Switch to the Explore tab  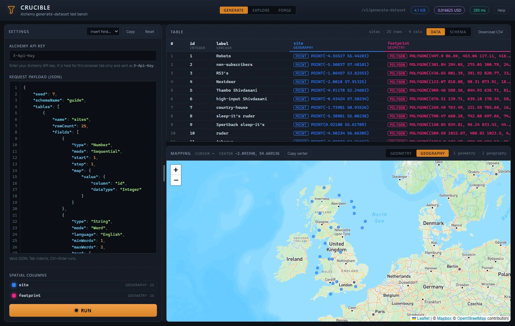261,10
